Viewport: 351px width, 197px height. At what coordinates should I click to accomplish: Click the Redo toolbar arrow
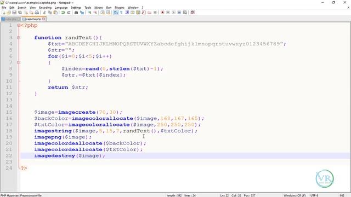tap(69, 13)
